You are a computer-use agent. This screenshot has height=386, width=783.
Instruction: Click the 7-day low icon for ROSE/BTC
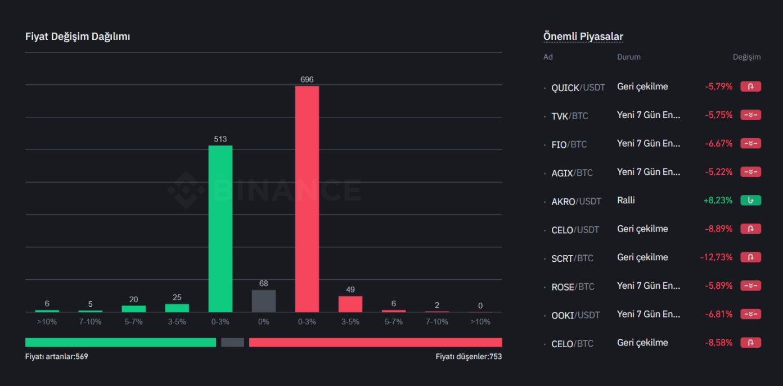[x=750, y=286]
